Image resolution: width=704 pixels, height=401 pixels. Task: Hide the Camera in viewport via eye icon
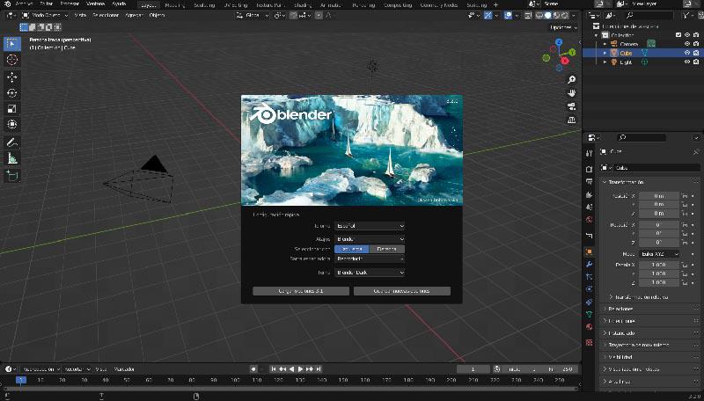[687, 44]
